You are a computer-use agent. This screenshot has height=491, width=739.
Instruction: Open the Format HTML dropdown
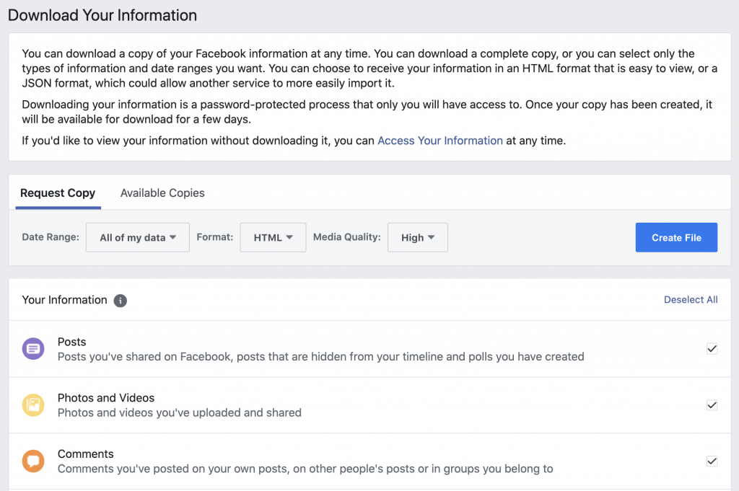[x=273, y=237]
